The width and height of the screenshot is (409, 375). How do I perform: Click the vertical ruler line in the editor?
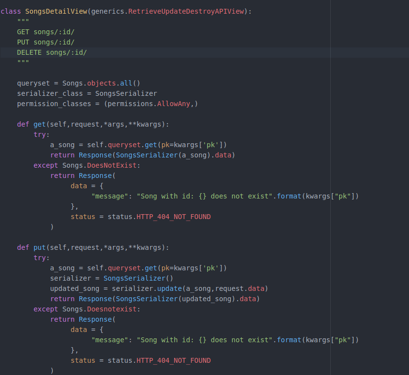[331, 196]
